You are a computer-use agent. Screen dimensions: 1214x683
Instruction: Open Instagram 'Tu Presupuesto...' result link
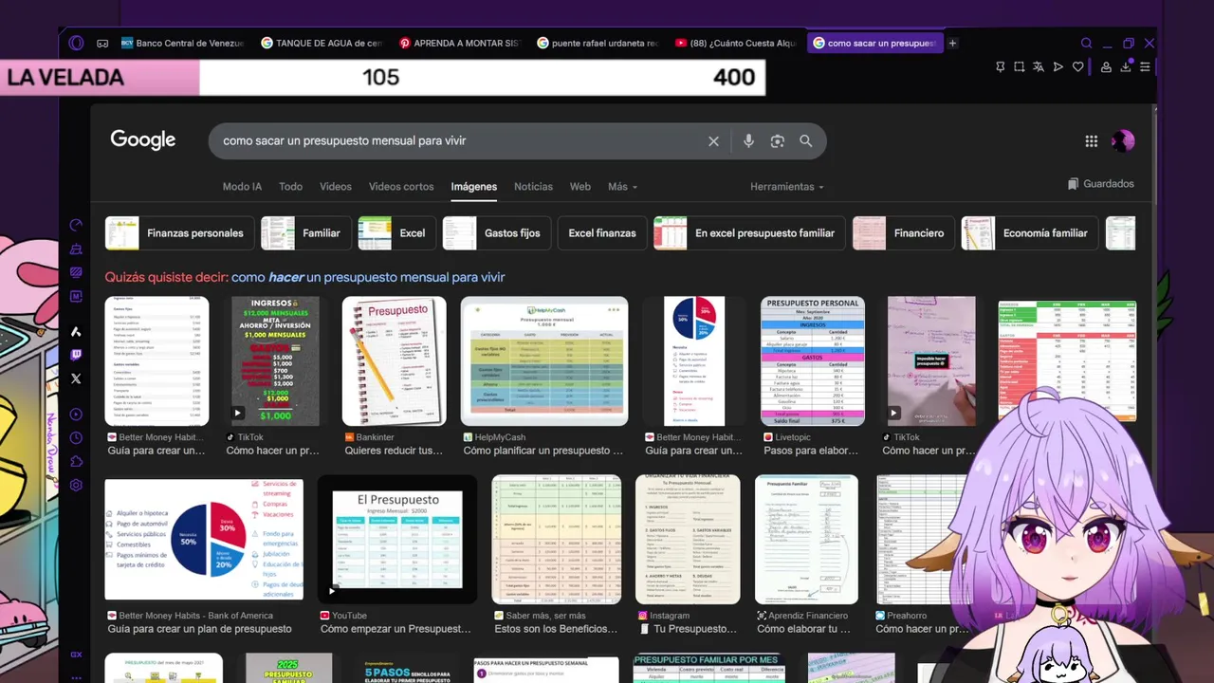coord(688,629)
